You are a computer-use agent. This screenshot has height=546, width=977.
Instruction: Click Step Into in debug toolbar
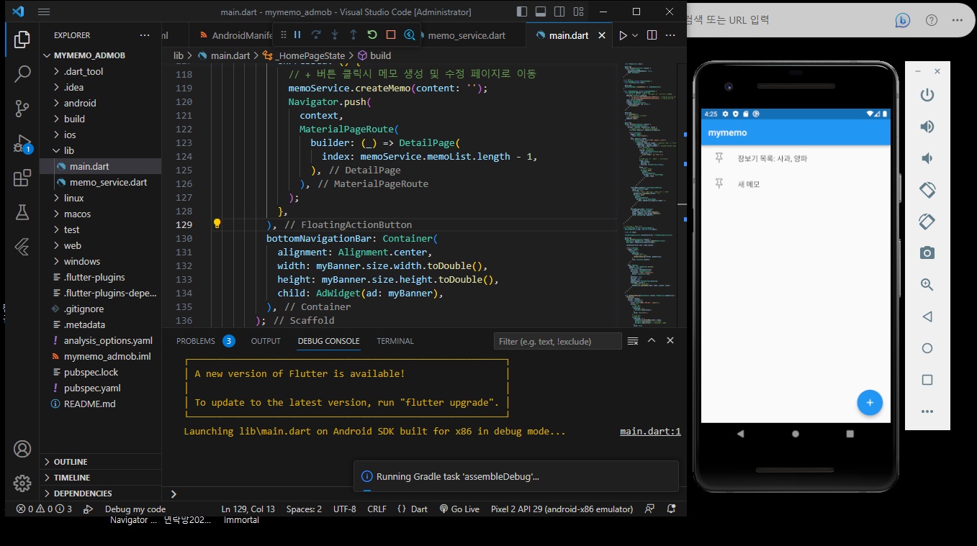coord(335,35)
